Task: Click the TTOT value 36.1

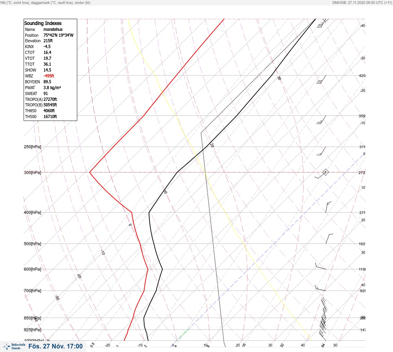Action: click(x=47, y=64)
